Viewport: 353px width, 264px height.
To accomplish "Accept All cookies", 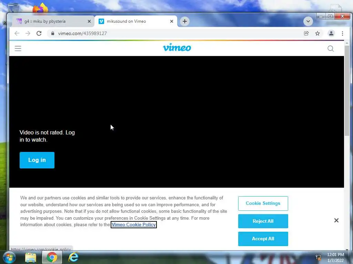I will (x=263, y=239).
